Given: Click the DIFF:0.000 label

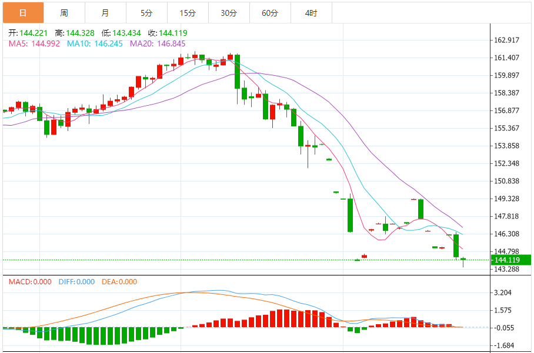Looking at the screenshot, I should pos(76,282).
